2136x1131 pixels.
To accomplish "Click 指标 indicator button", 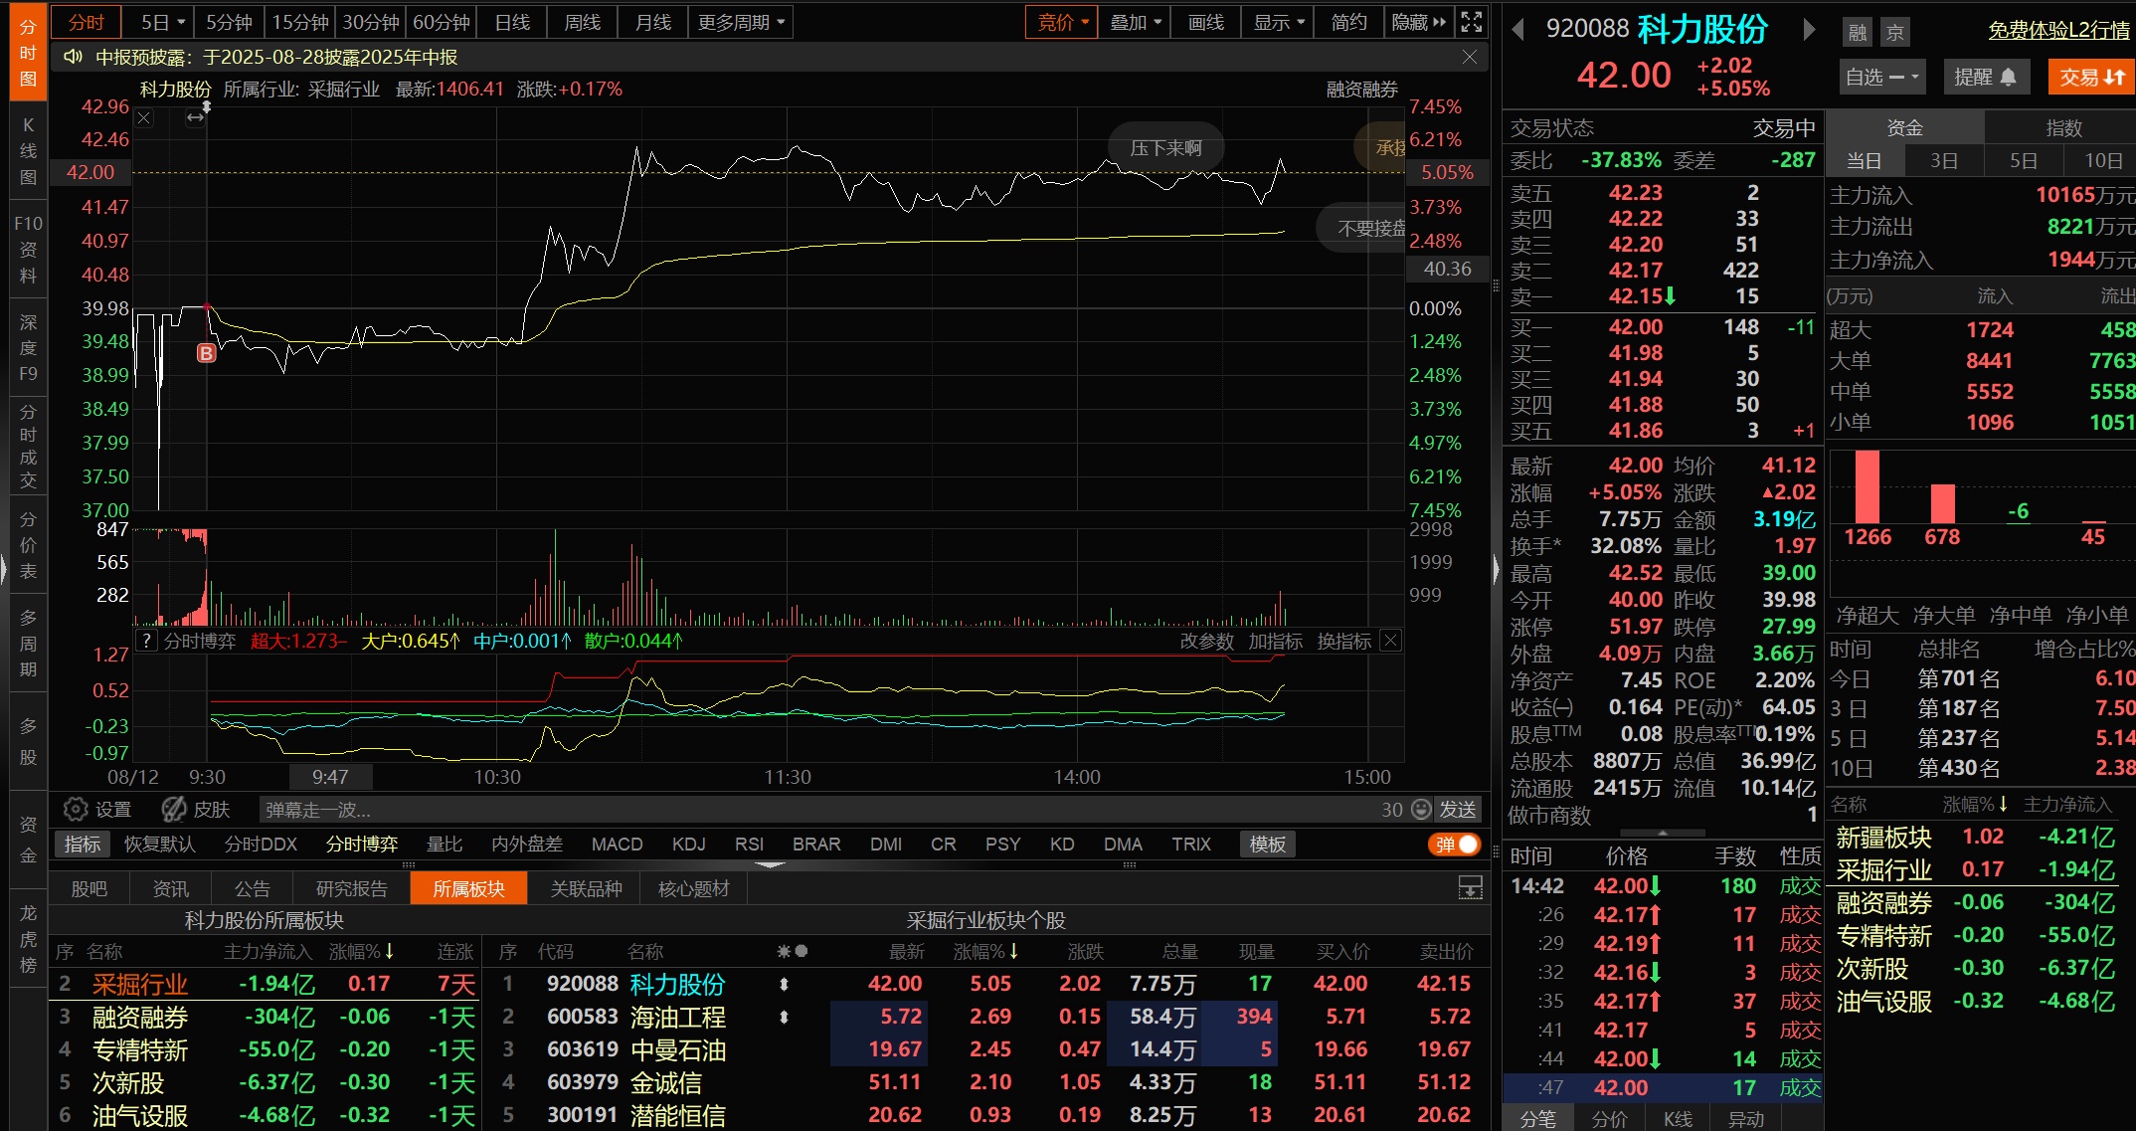I will point(83,844).
